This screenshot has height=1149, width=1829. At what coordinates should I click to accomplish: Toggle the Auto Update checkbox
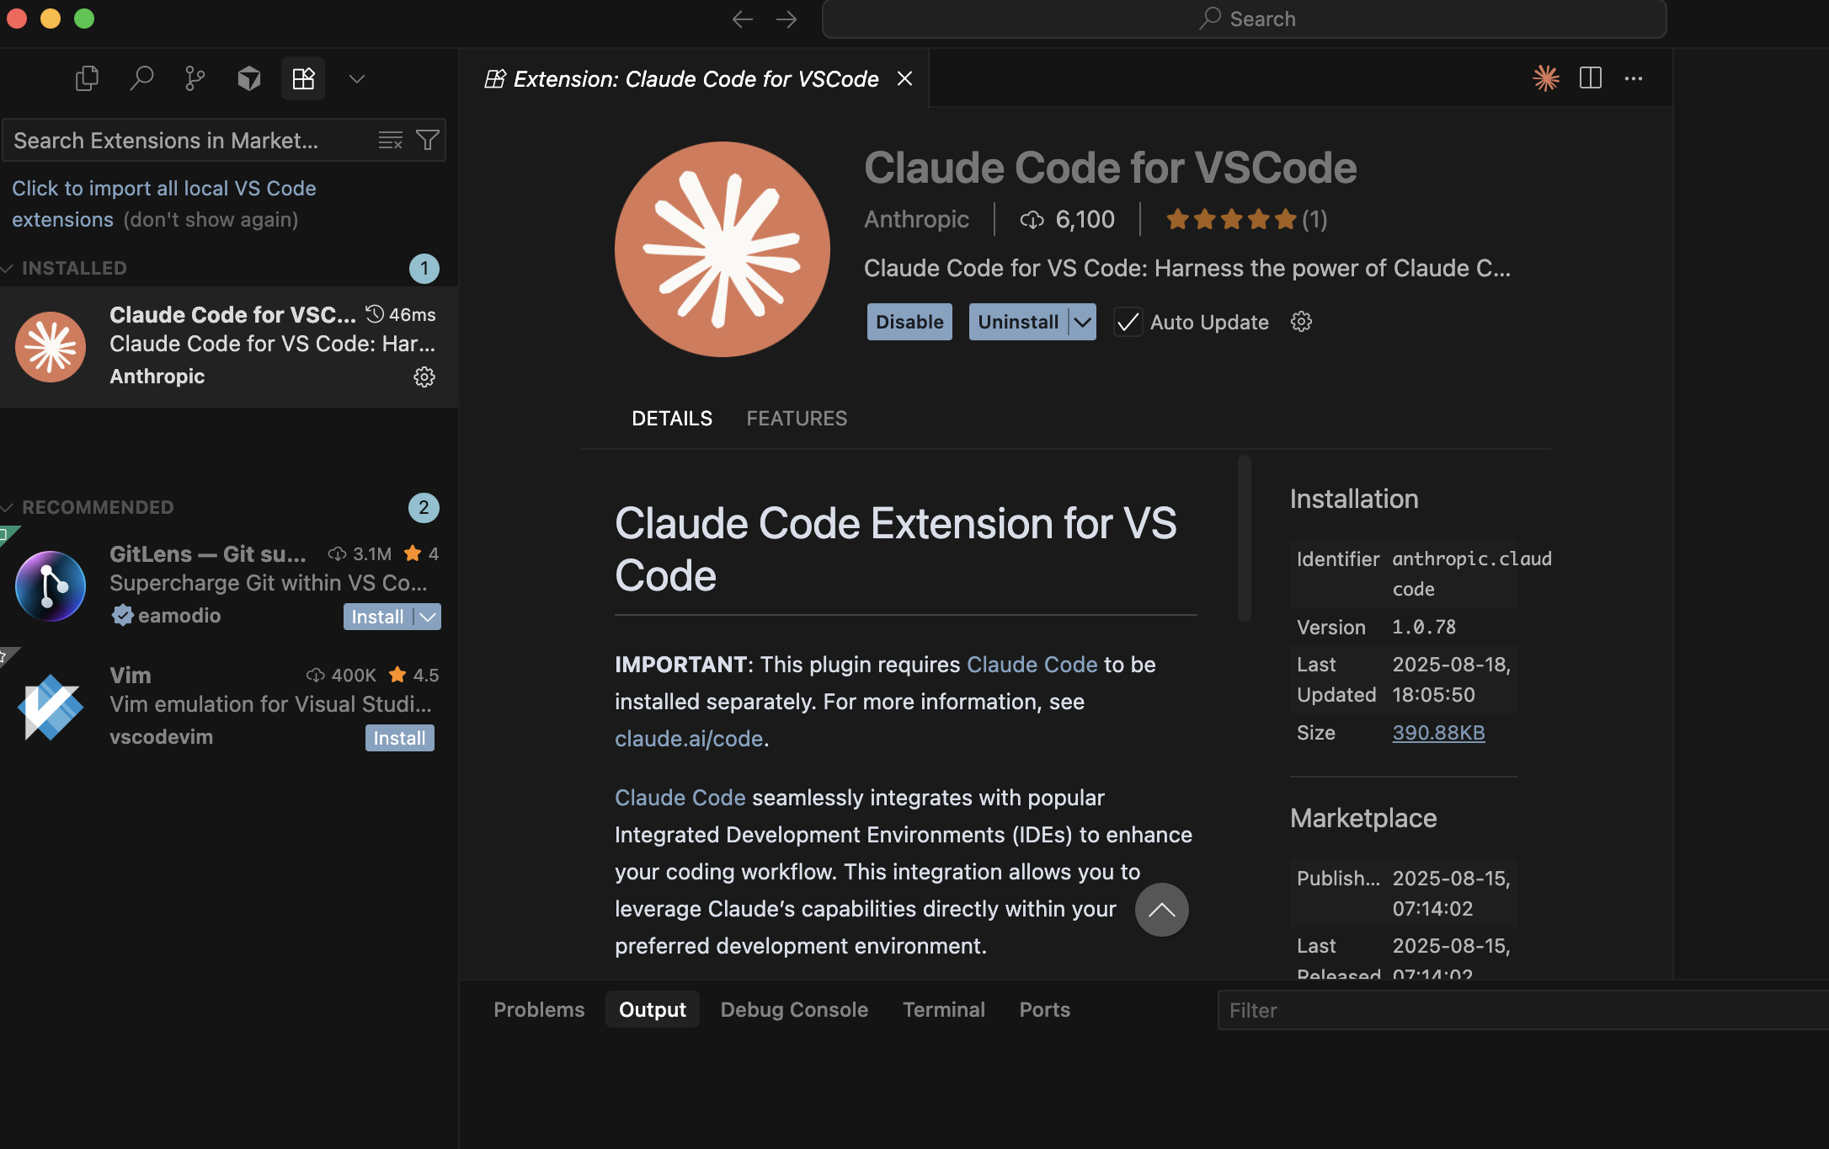point(1128,322)
